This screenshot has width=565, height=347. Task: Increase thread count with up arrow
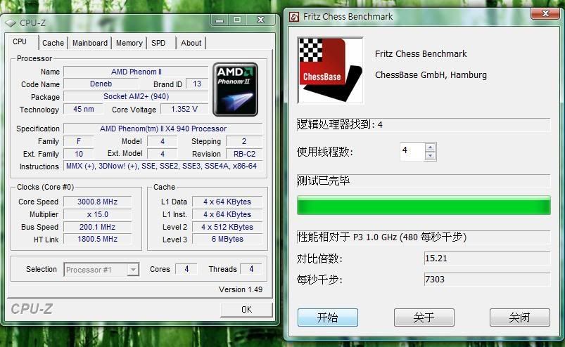(430, 148)
